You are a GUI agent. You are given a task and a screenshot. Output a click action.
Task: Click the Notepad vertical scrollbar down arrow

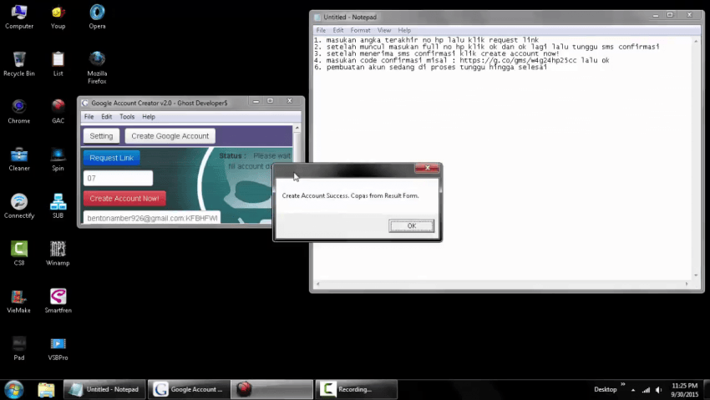pos(695,275)
